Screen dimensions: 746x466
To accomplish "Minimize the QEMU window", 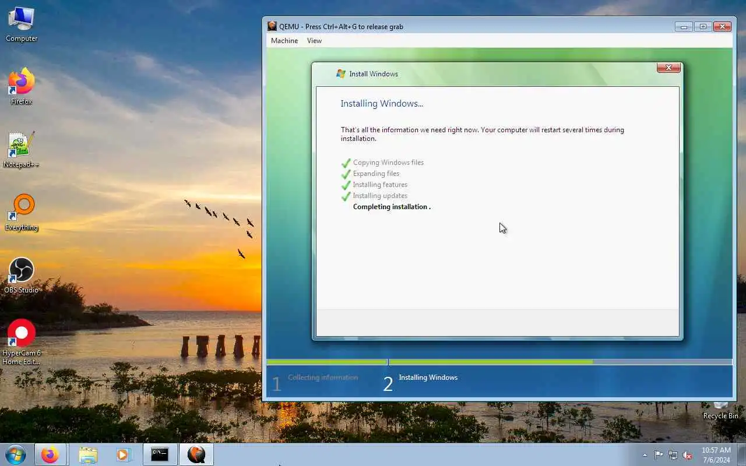I will 684,26.
